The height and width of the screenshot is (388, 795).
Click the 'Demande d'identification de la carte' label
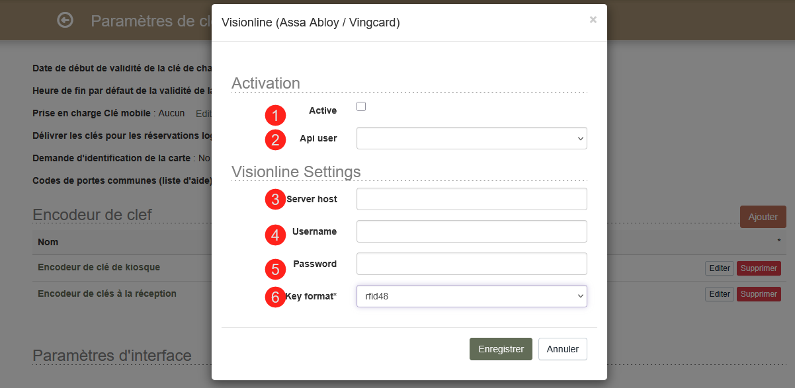[x=112, y=158]
